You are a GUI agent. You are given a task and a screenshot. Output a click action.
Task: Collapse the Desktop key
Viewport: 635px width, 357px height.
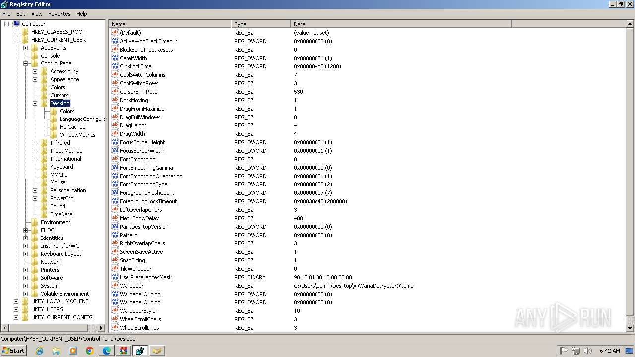coord(35,103)
